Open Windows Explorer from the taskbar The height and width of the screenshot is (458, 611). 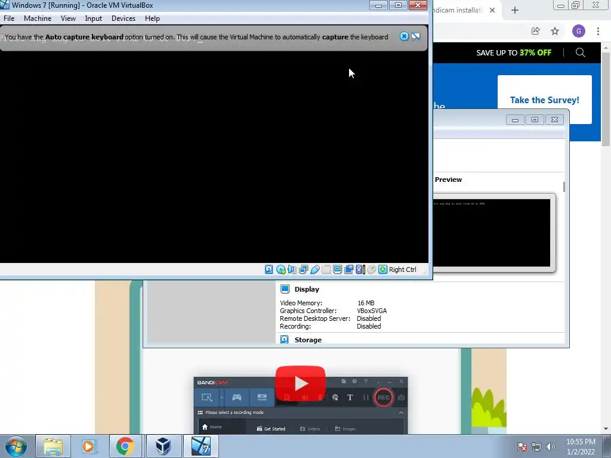[x=53, y=446]
